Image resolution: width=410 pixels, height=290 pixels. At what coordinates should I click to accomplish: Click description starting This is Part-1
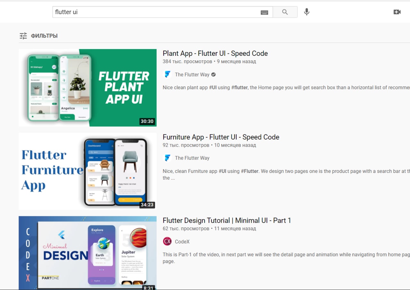point(286,258)
